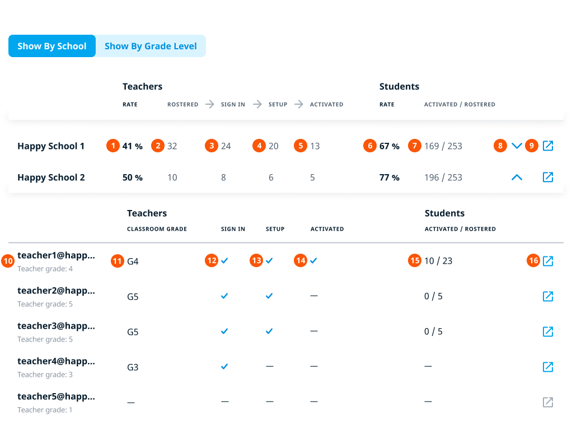Click Happy School 1 students 169 / 253

tap(443, 146)
